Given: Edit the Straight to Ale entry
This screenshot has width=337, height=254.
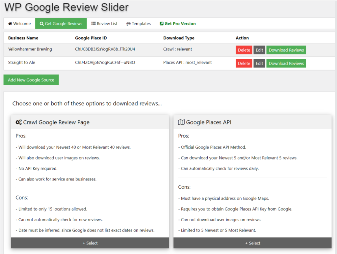Looking at the screenshot, I should [259, 63].
